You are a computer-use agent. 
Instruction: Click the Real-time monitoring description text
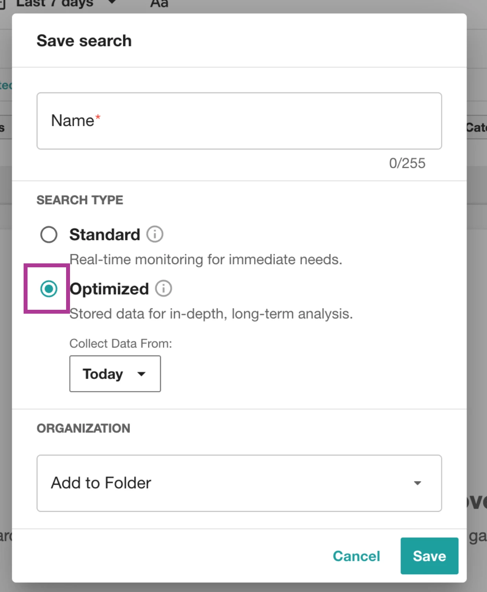coord(206,259)
